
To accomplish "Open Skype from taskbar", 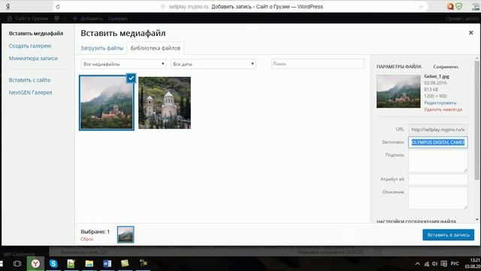I will coord(53,263).
